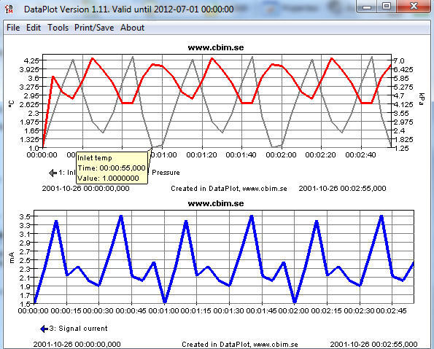Open the File menu
434x349 pixels.
coord(13,28)
